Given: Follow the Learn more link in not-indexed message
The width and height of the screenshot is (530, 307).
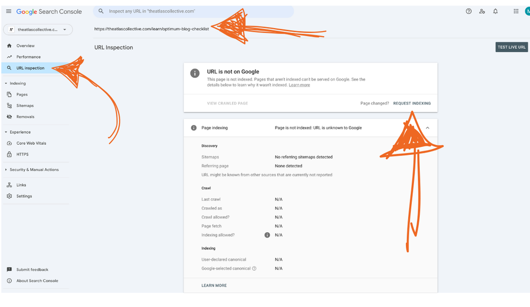Looking at the screenshot, I should click(x=299, y=85).
